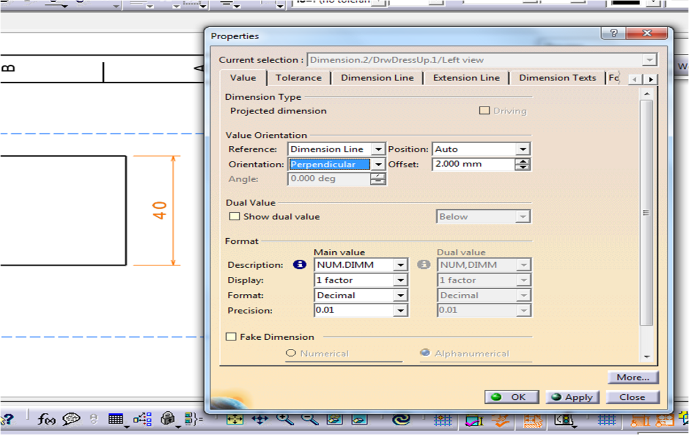
Task: Increase the Offset value with the stepper
Action: [x=523, y=161]
